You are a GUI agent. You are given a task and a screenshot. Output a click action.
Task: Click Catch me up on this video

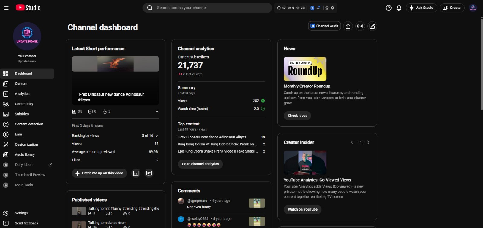point(99,173)
